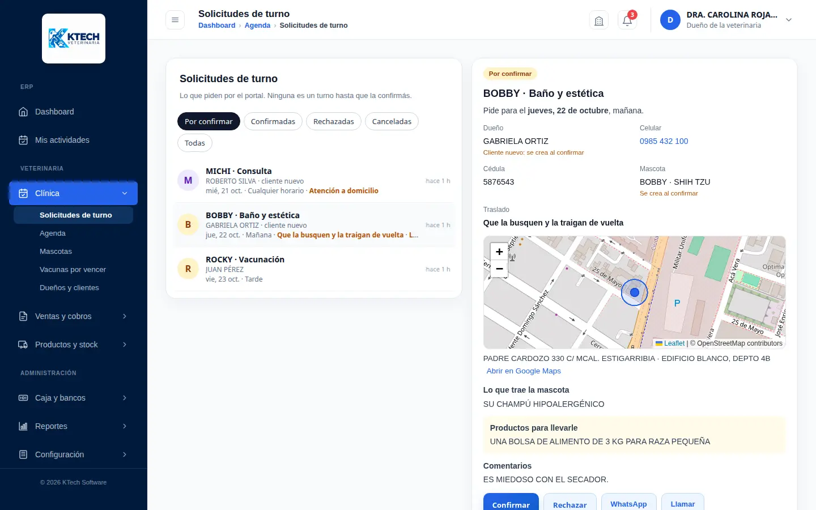Expand Caja y bancos menu
Screen dimensions: 816x510
pyautogui.click(x=74, y=398)
